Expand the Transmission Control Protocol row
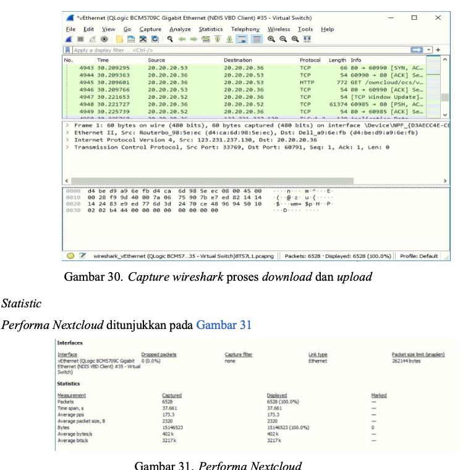 click(68, 147)
